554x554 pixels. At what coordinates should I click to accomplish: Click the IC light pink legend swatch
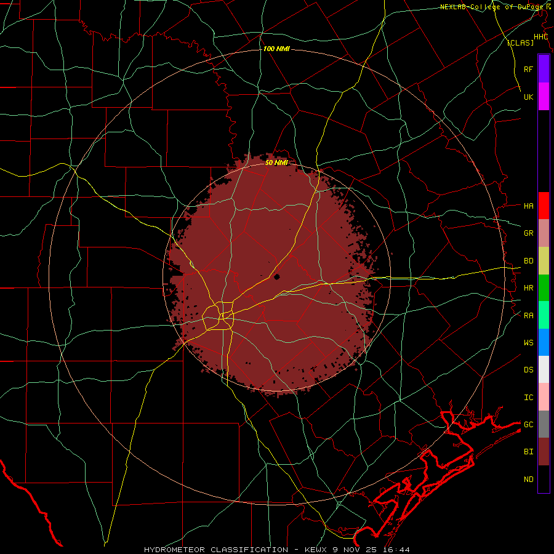544,397
